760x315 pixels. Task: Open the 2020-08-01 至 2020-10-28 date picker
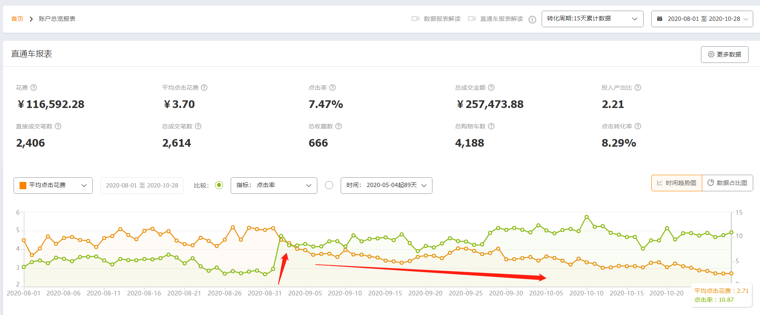click(x=702, y=19)
